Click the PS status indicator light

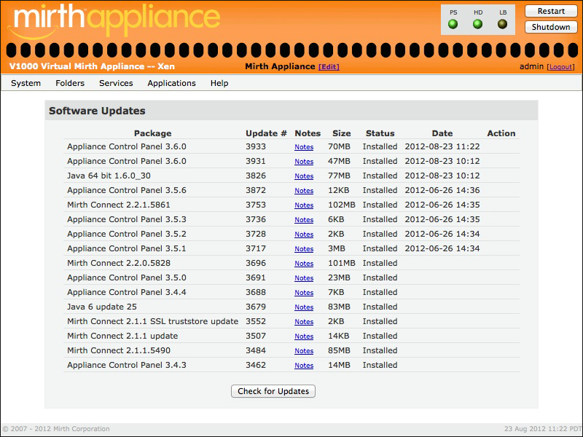click(x=453, y=25)
